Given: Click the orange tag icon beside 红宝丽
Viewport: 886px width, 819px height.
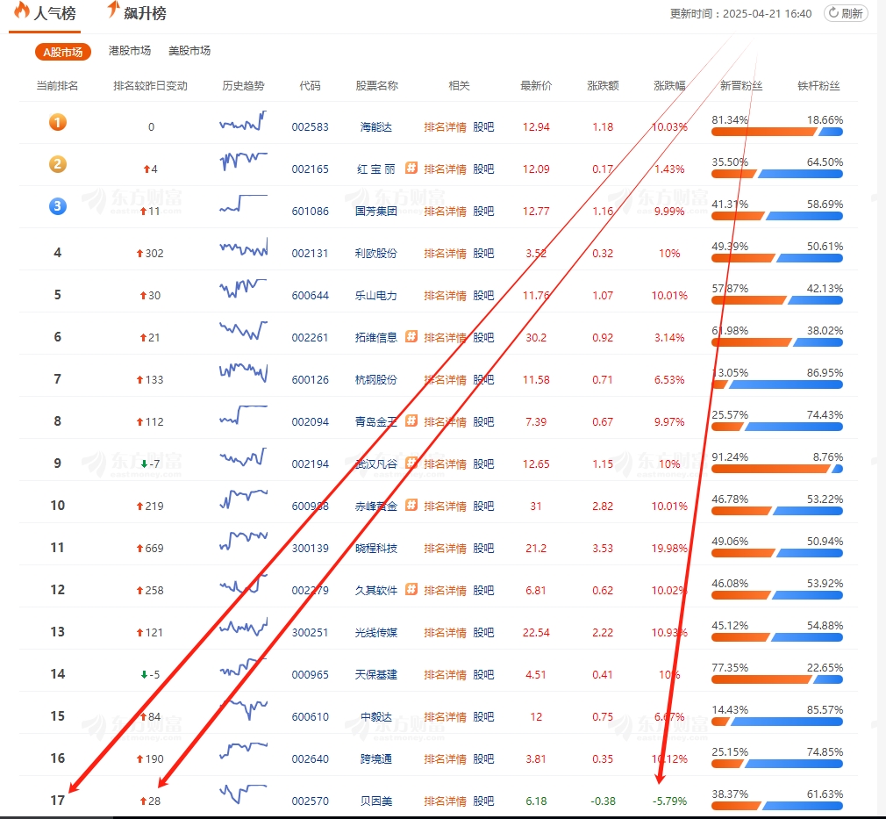Looking at the screenshot, I should (x=411, y=168).
